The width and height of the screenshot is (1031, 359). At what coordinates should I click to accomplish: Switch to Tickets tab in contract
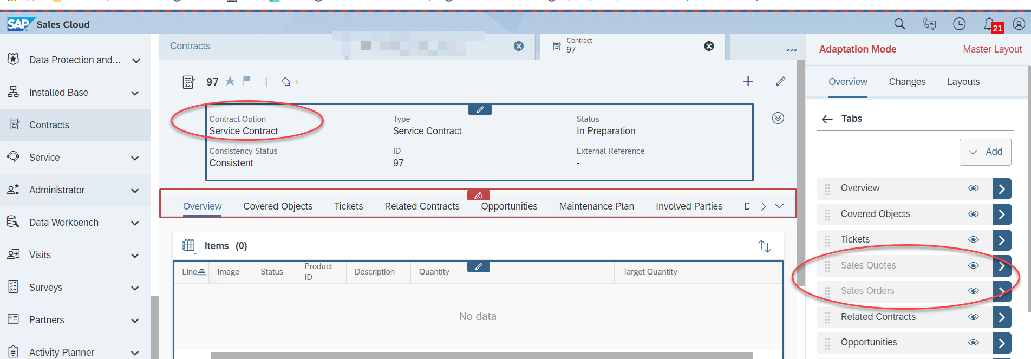coord(348,206)
